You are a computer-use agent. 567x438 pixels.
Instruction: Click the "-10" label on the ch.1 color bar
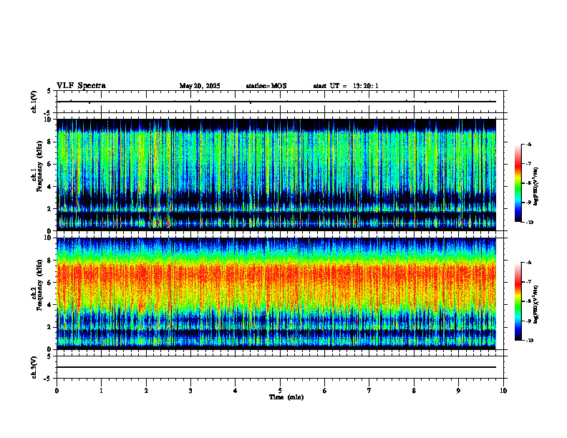coord(529,222)
